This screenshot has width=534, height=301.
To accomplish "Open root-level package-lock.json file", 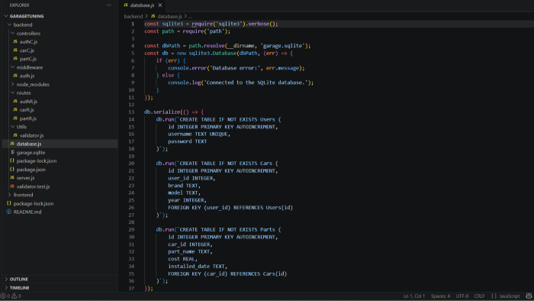I will pos(34,203).
